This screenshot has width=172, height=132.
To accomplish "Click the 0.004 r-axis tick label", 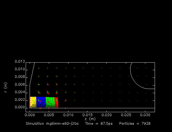I will point(20,92).
